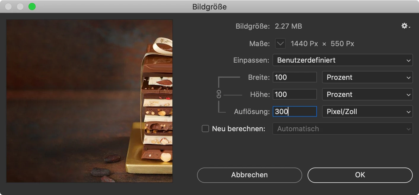Click the gray minimize window button

[x=20, y=6]
